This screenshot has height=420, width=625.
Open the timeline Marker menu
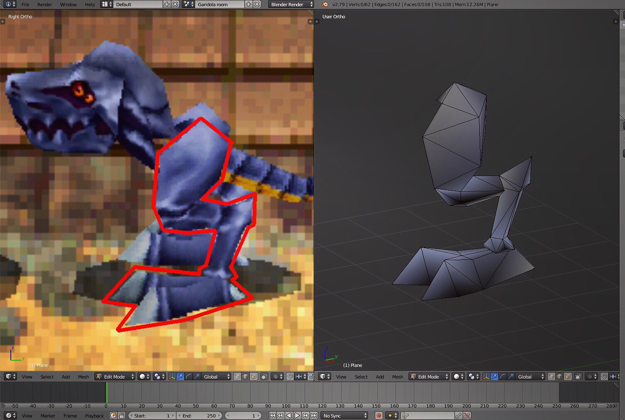[48, 416]
